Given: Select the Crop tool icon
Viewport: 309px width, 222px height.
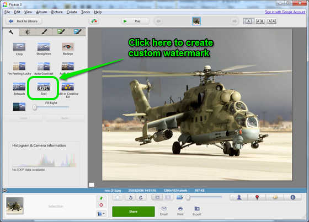Looking at the screenshot, I should click(19, 47).
